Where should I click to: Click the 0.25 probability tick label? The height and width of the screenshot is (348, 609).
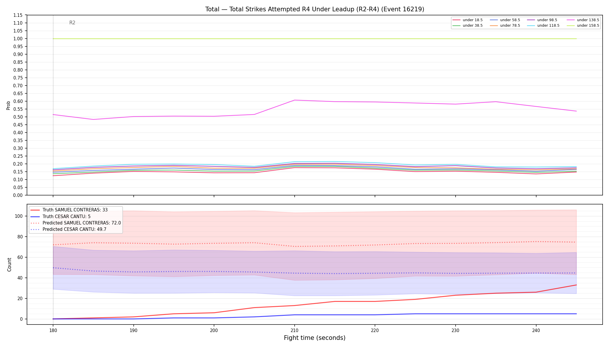click(x=18, y=156)
